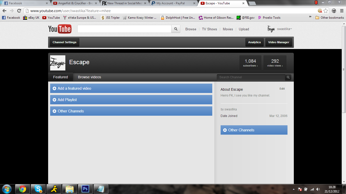This screenshot has width=346, height=194.
Task: Click Chrome in the taskbar
Action: point(23,189)
